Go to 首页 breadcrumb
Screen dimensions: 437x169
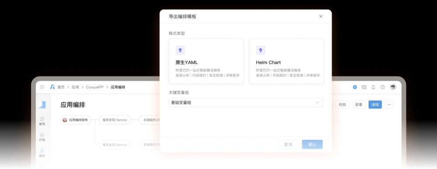(61, 87)
